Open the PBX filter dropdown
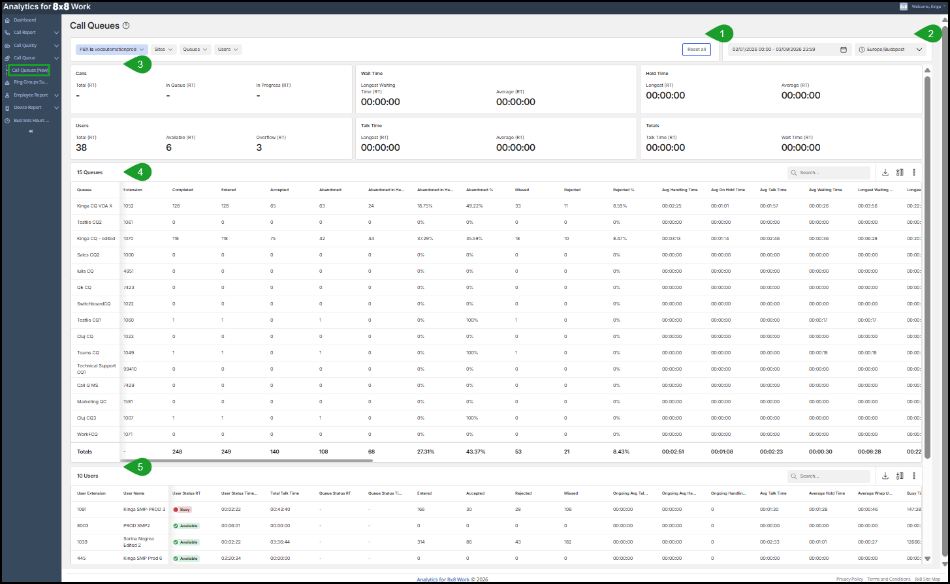 tap(112, 50)
